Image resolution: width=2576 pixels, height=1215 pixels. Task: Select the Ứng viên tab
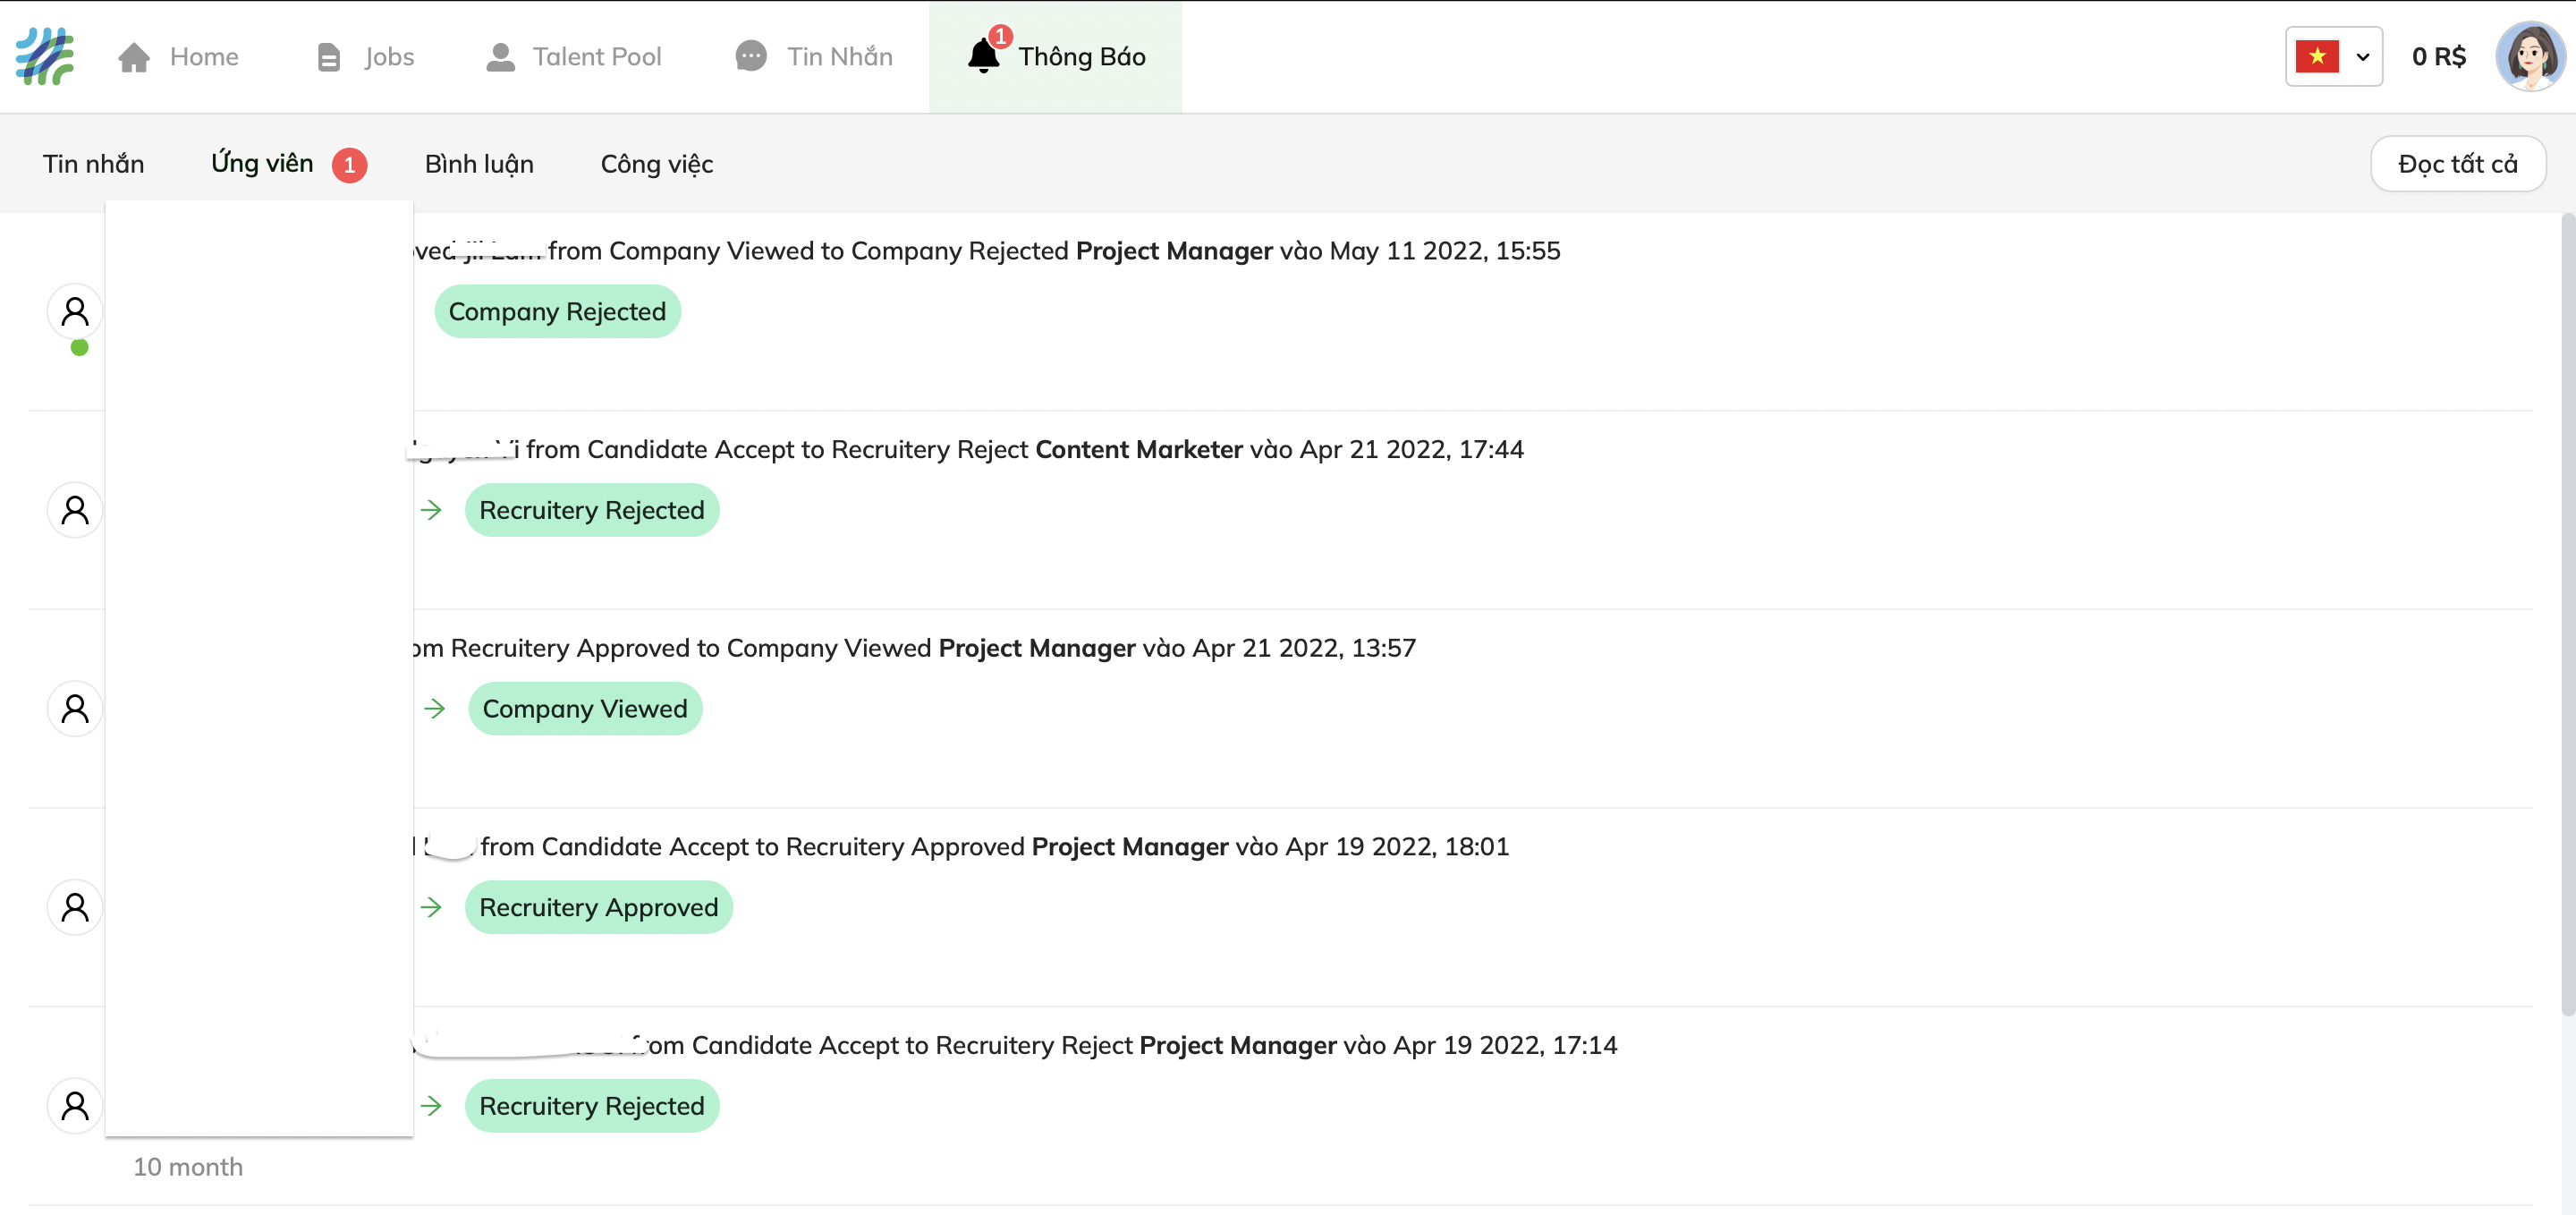pos(262,164)
